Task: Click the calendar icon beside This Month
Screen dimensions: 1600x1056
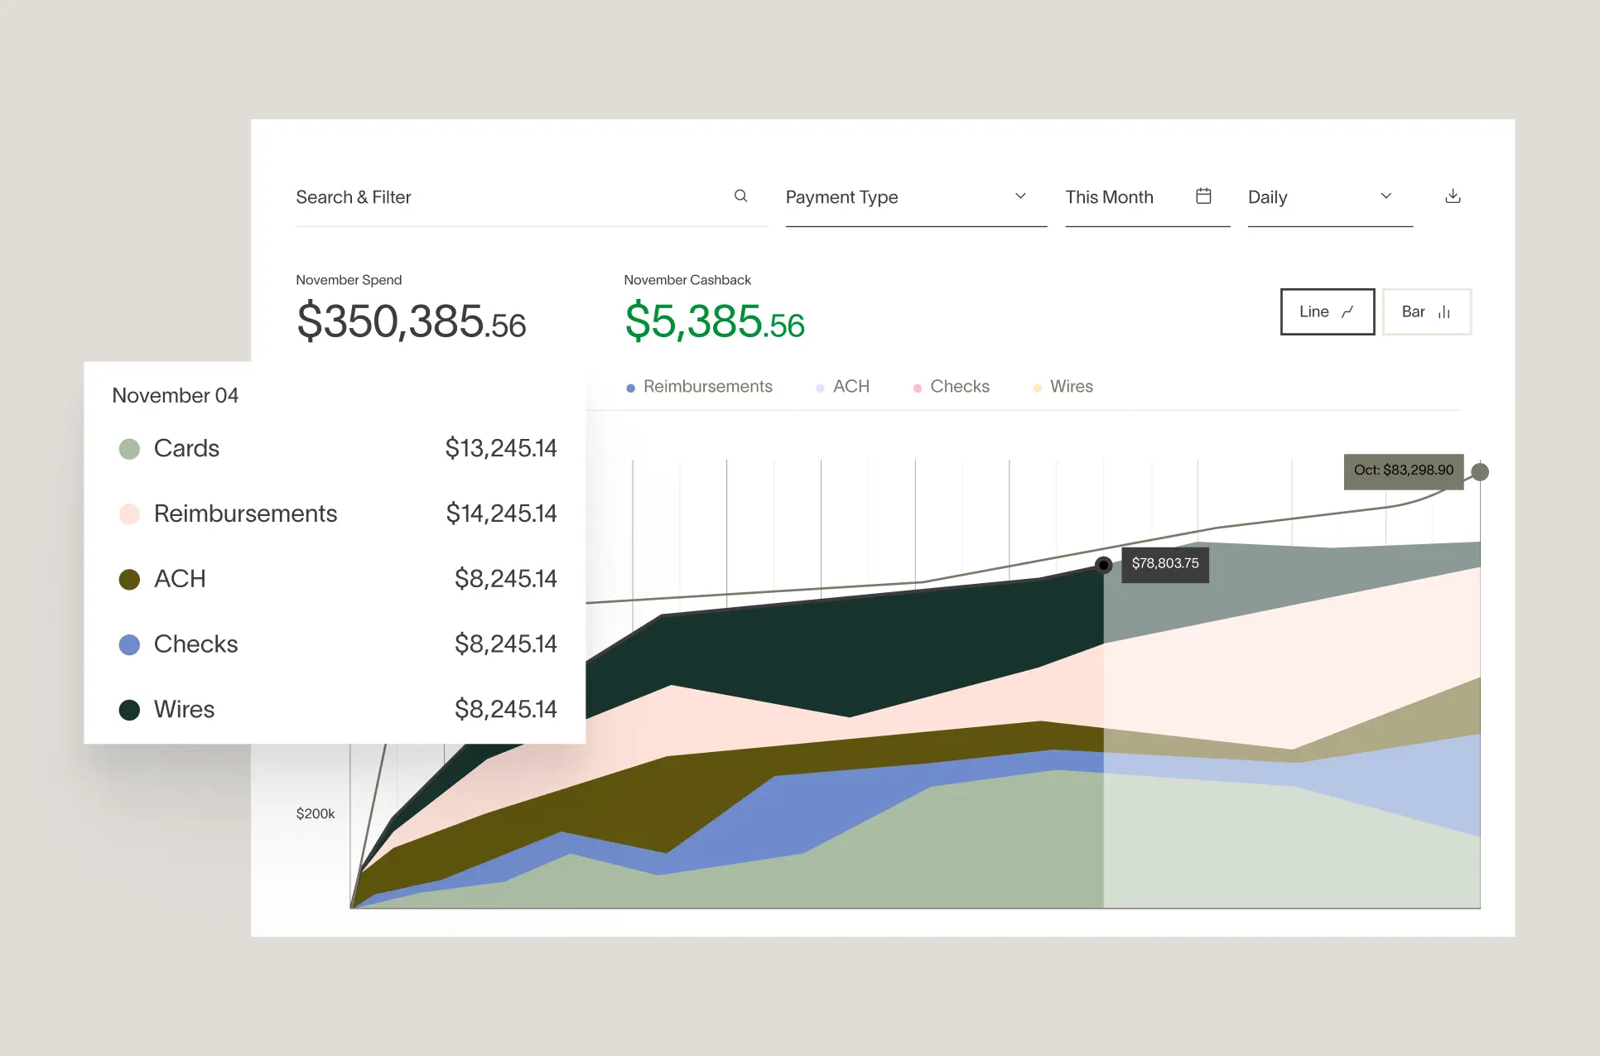Action: coord(1203,196)
